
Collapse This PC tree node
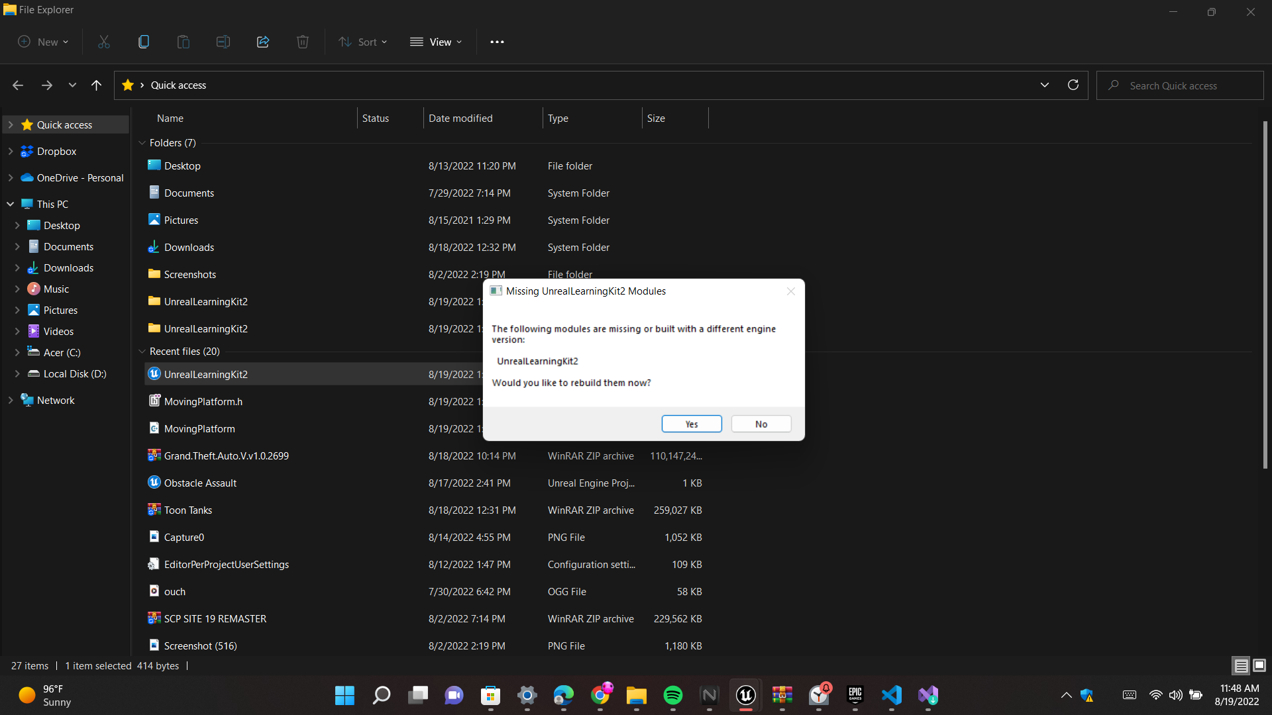coord(11,204)
